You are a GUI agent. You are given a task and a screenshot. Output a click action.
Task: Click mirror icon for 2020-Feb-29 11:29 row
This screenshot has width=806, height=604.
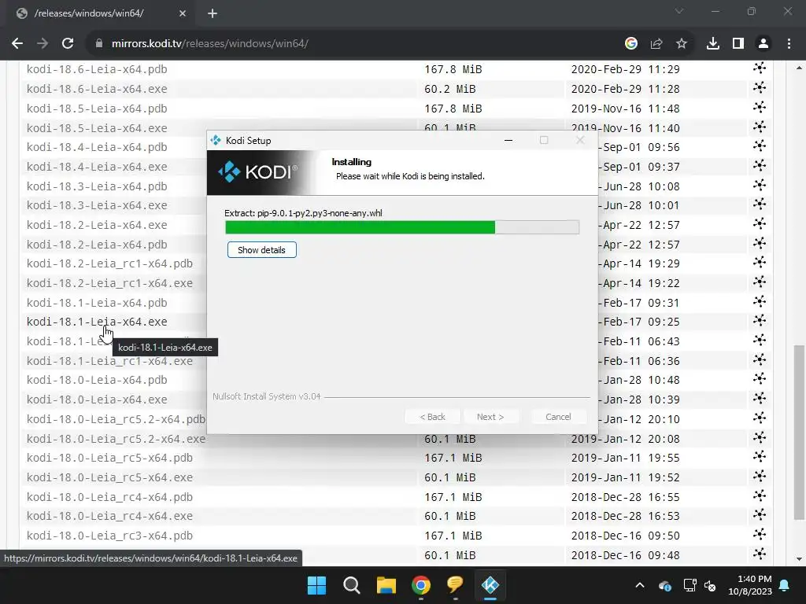(760, 68)
